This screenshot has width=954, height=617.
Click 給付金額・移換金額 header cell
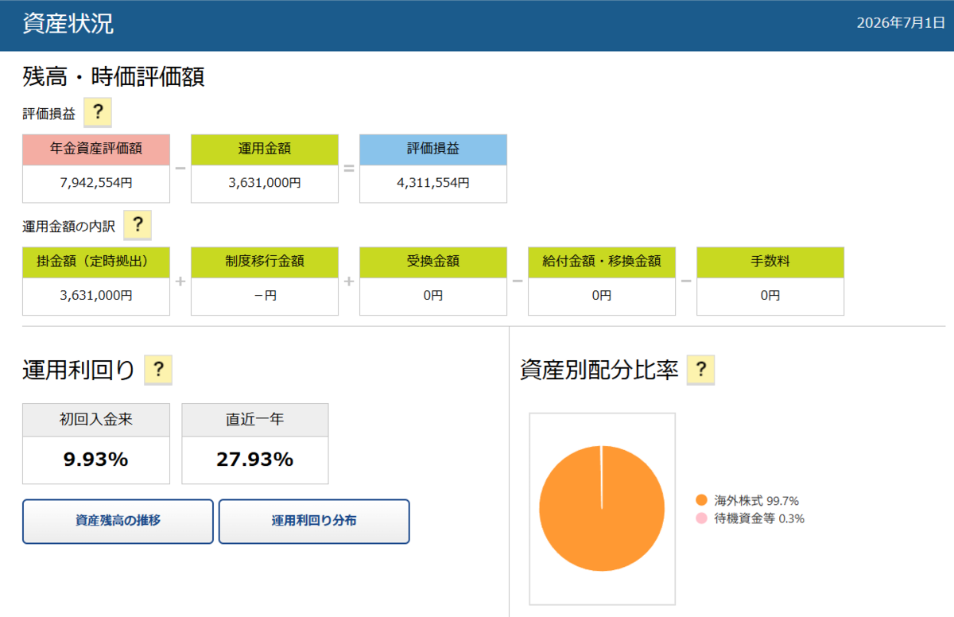(602, 262)
